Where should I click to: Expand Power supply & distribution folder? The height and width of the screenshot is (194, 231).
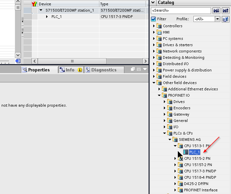(154, 70)
